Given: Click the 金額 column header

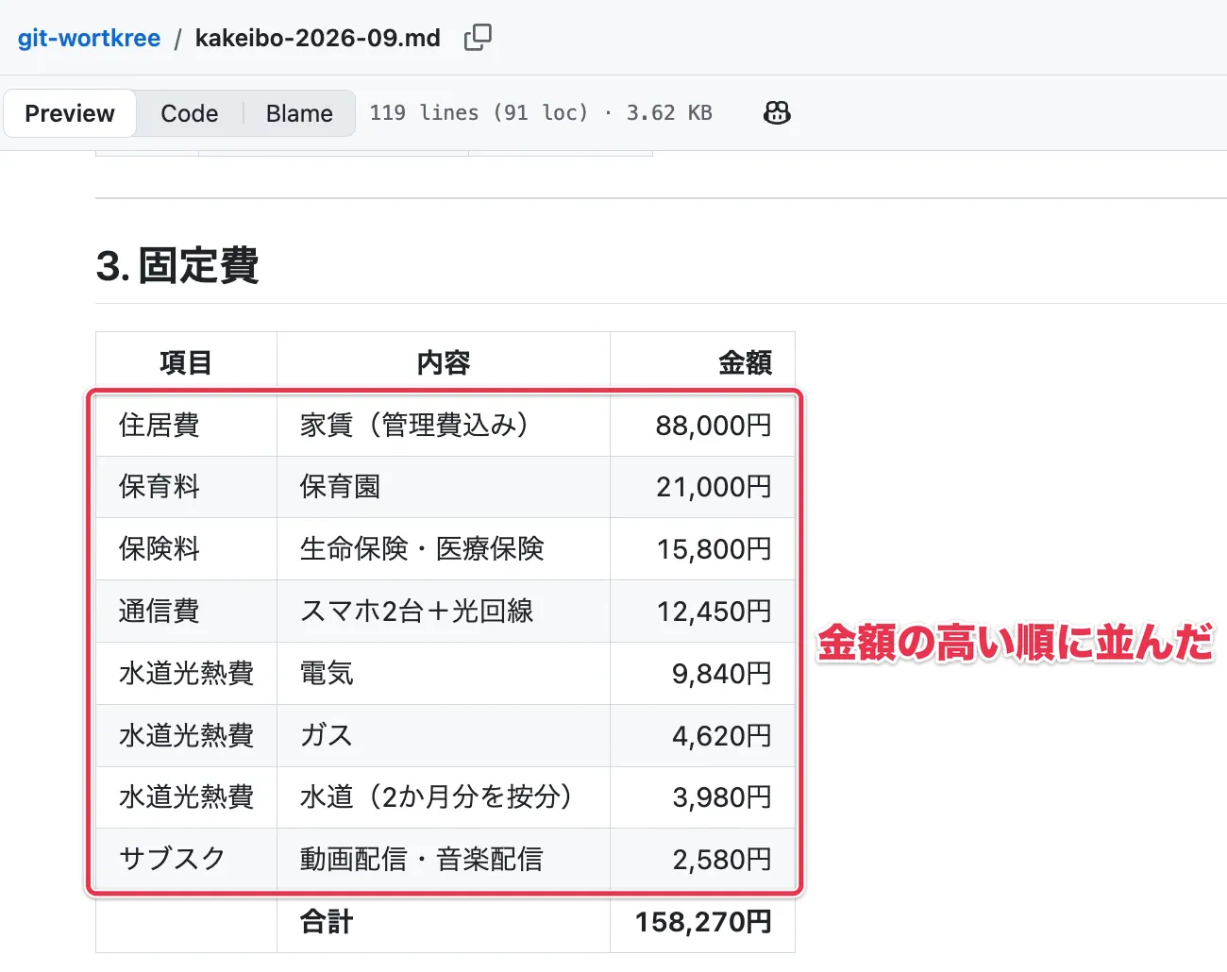Looking at the screenshot, I should [x=702, y=362].
